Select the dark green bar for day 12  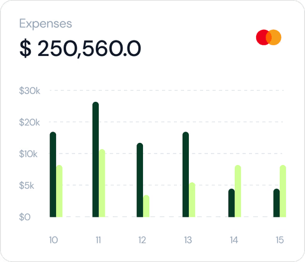coord(140,180)
